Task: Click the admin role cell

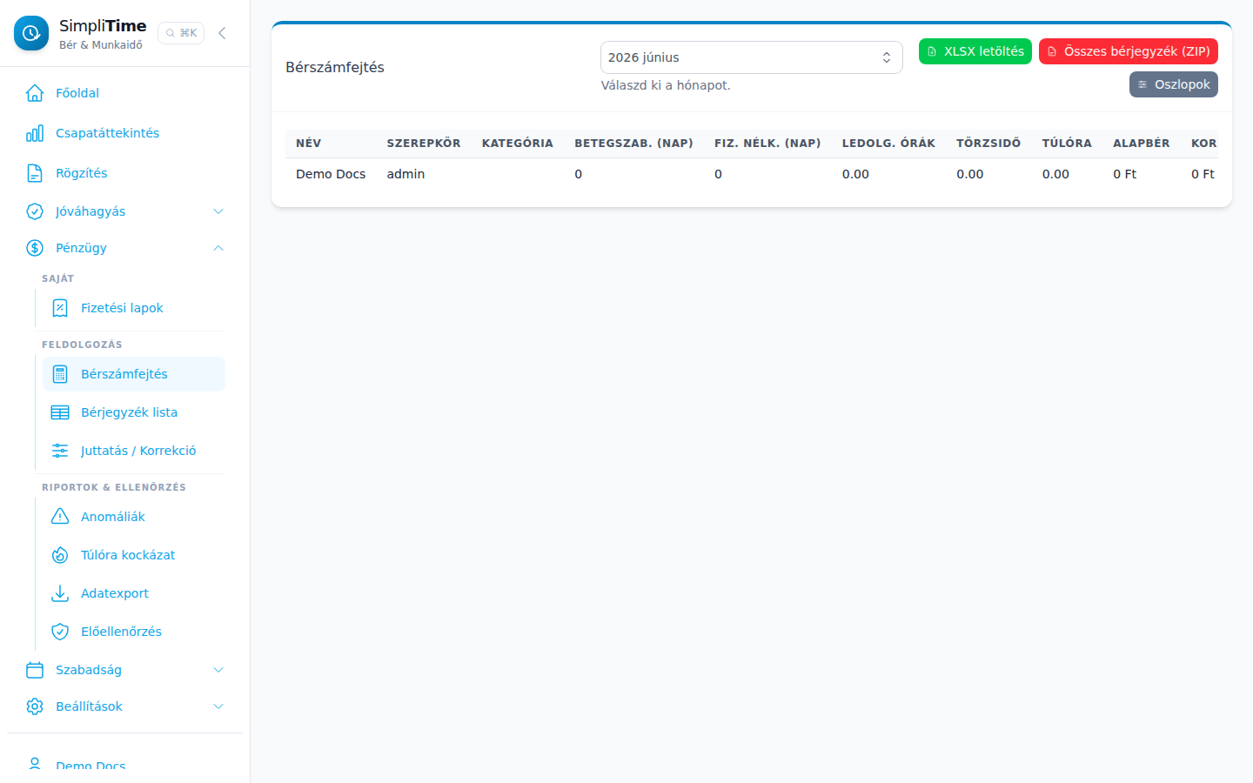Action: 405,174
